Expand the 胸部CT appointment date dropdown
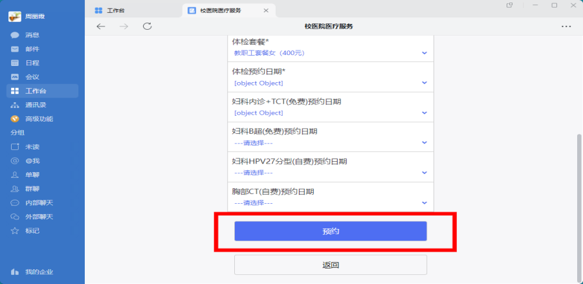This screenshot has height=284, width=583. point(330,202)
